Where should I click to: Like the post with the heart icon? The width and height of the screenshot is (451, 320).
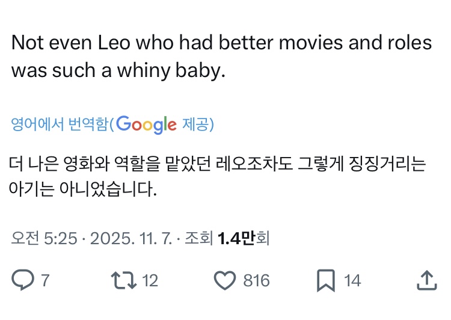tap(224, 280)
